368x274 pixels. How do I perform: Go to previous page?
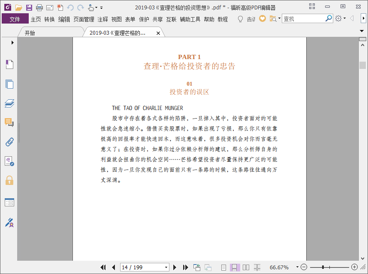coord(114,267)
